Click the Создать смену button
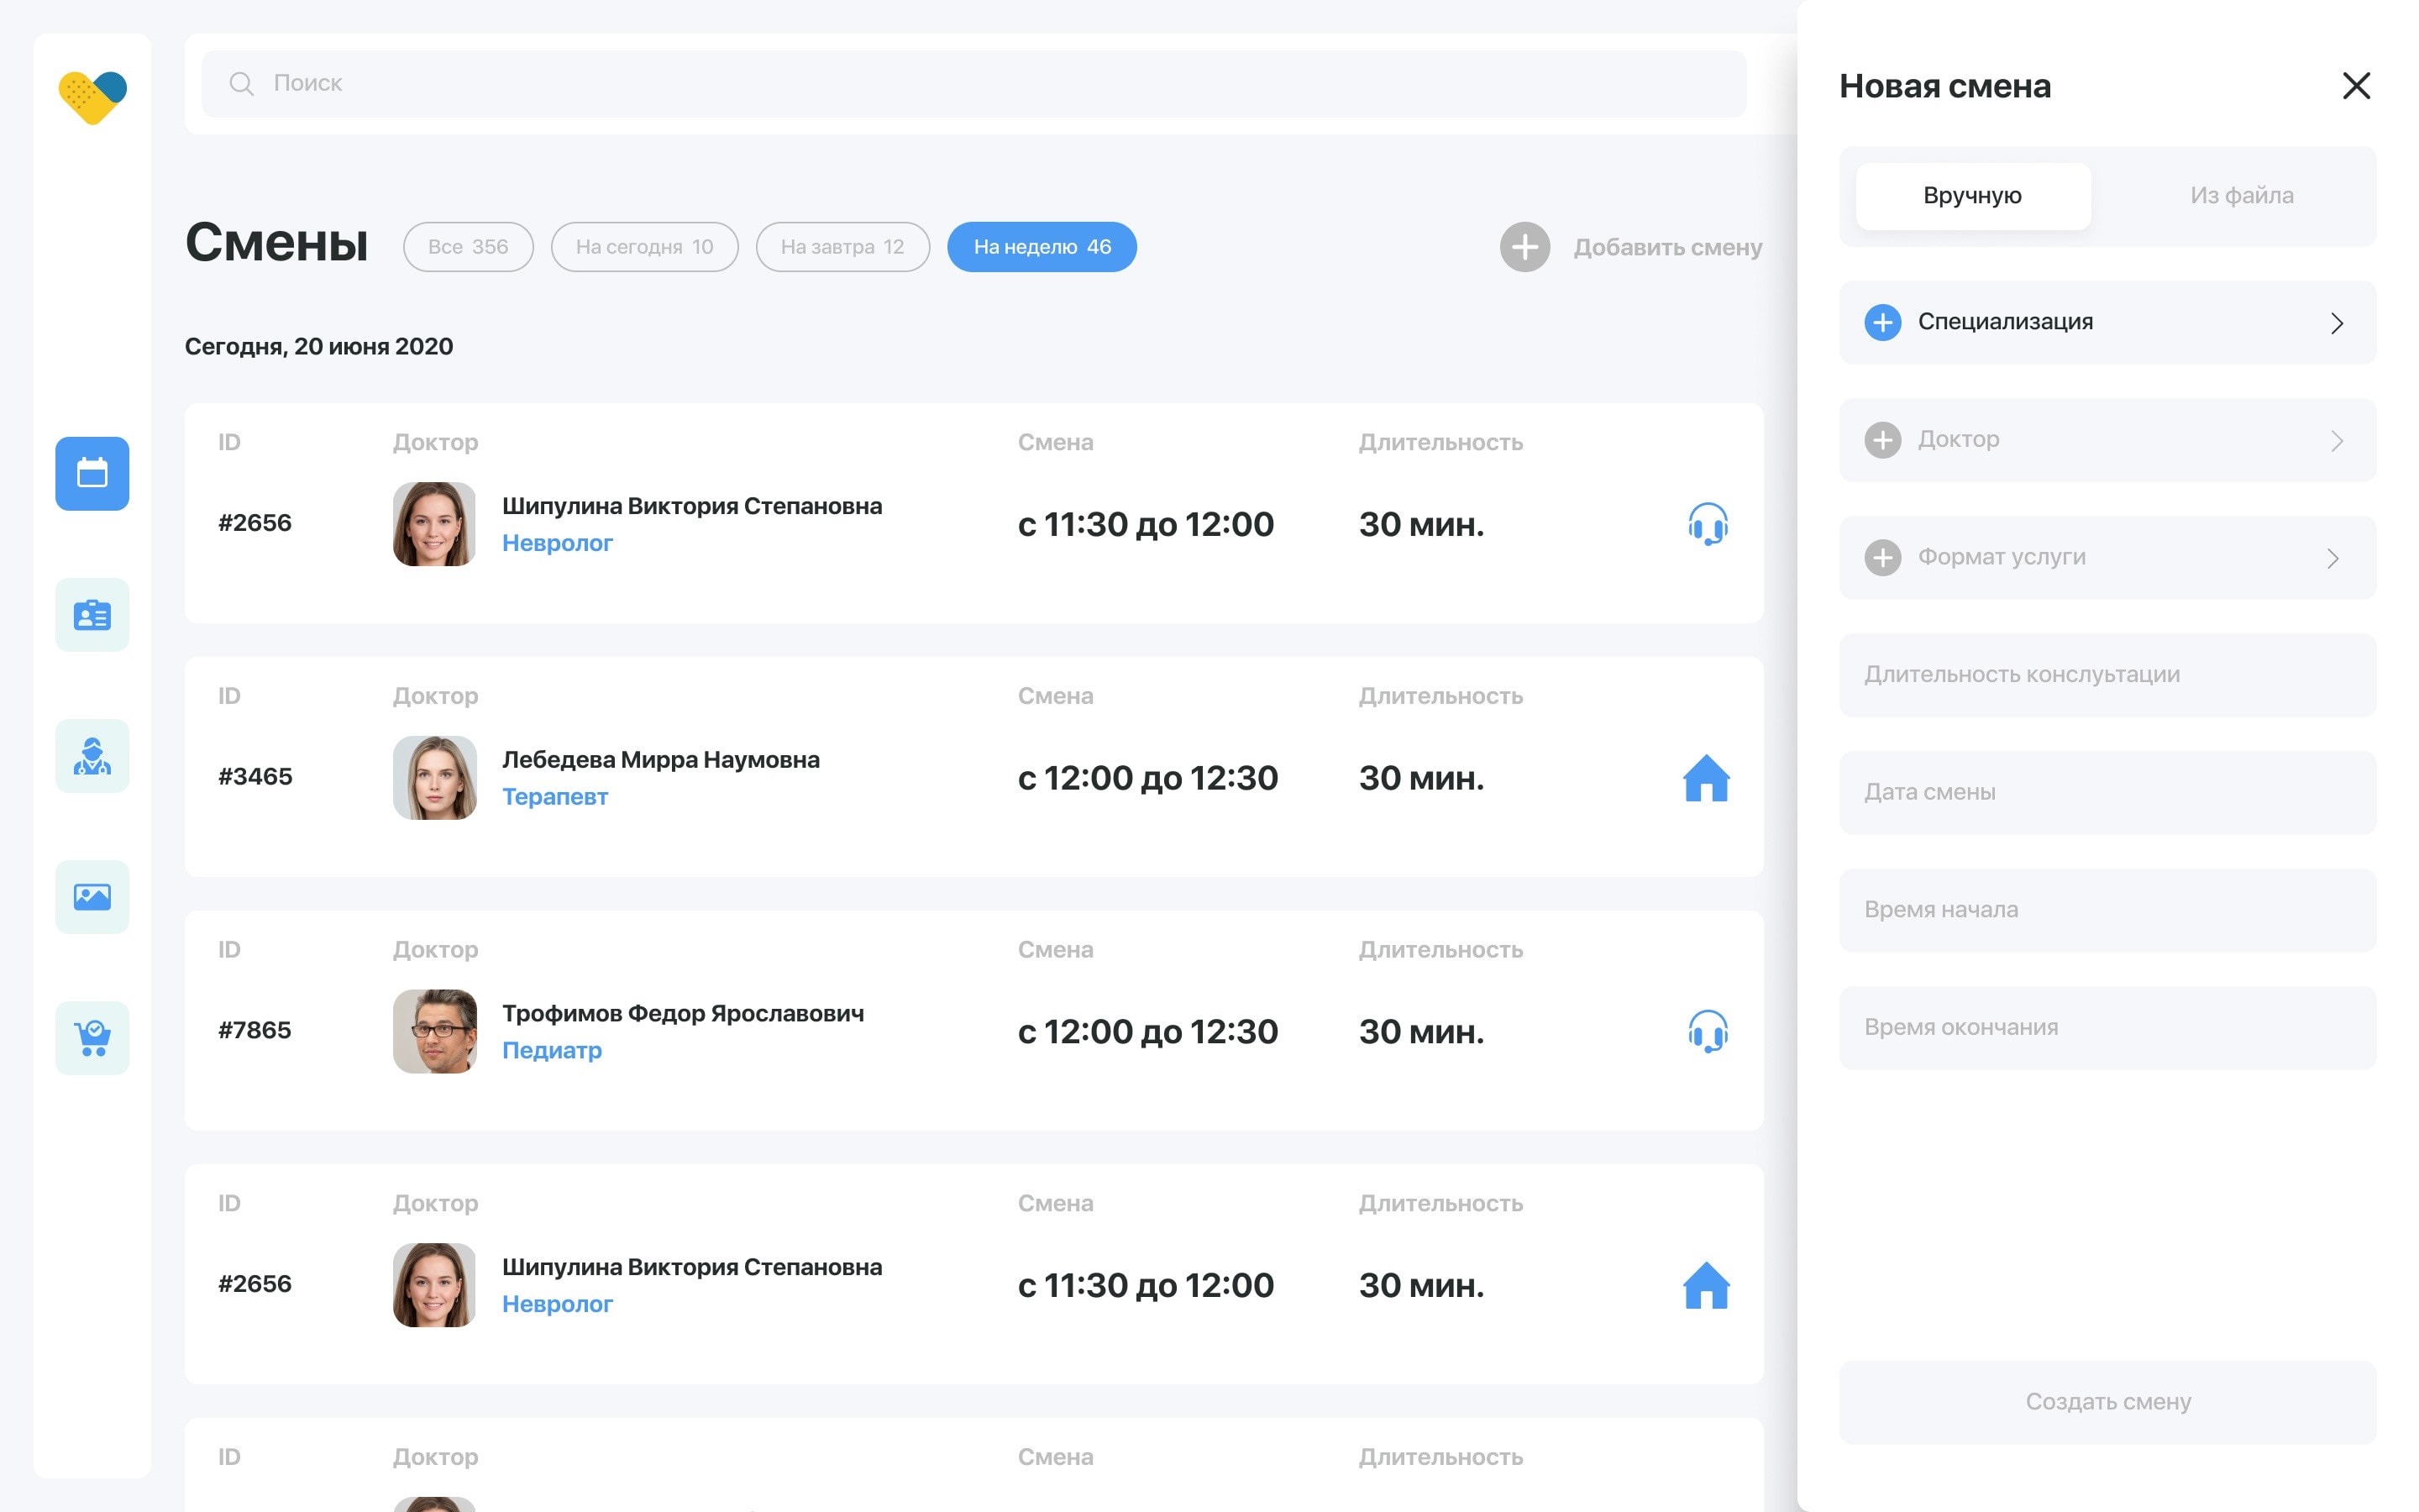 2107,1402
